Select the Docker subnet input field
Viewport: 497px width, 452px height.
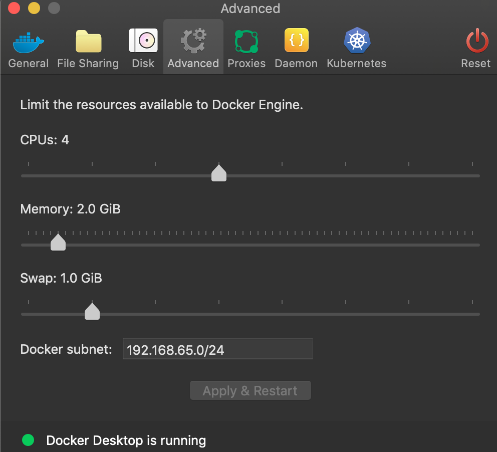click(x=217, y=348)
